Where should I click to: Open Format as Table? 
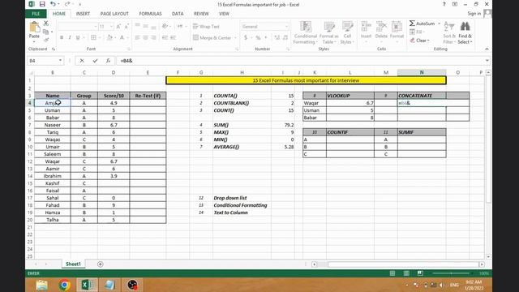329,32
